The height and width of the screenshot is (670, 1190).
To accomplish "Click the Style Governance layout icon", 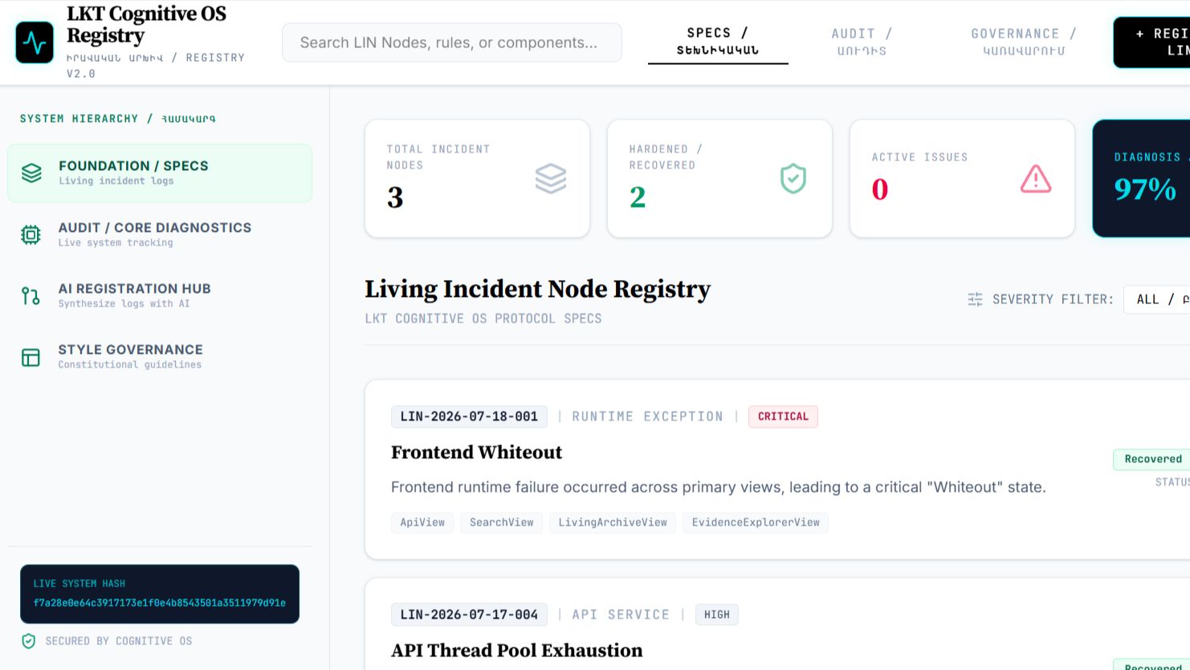I will pyautogui.click(x=31, y=357).
